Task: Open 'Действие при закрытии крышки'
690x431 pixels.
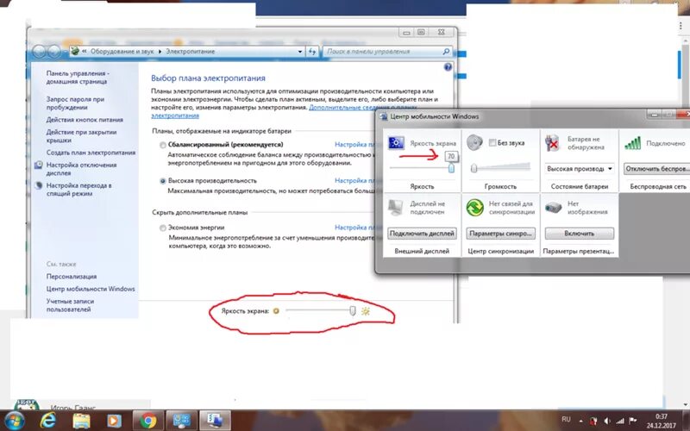Action: pos(81,136)
